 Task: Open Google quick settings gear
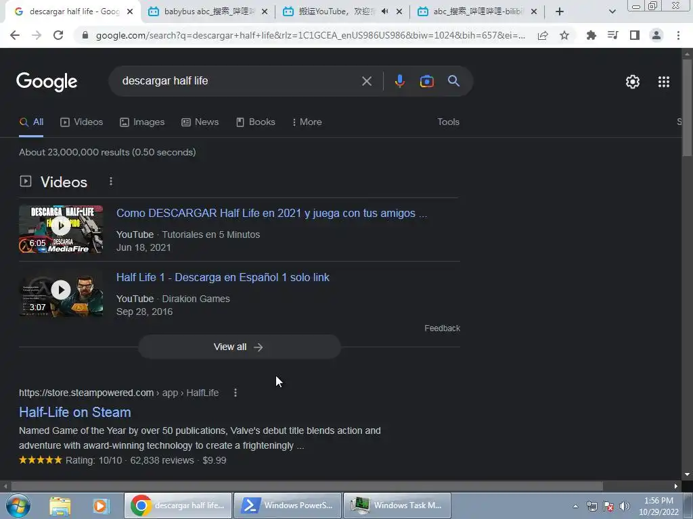pyautogui.click(x=633, y=82)
